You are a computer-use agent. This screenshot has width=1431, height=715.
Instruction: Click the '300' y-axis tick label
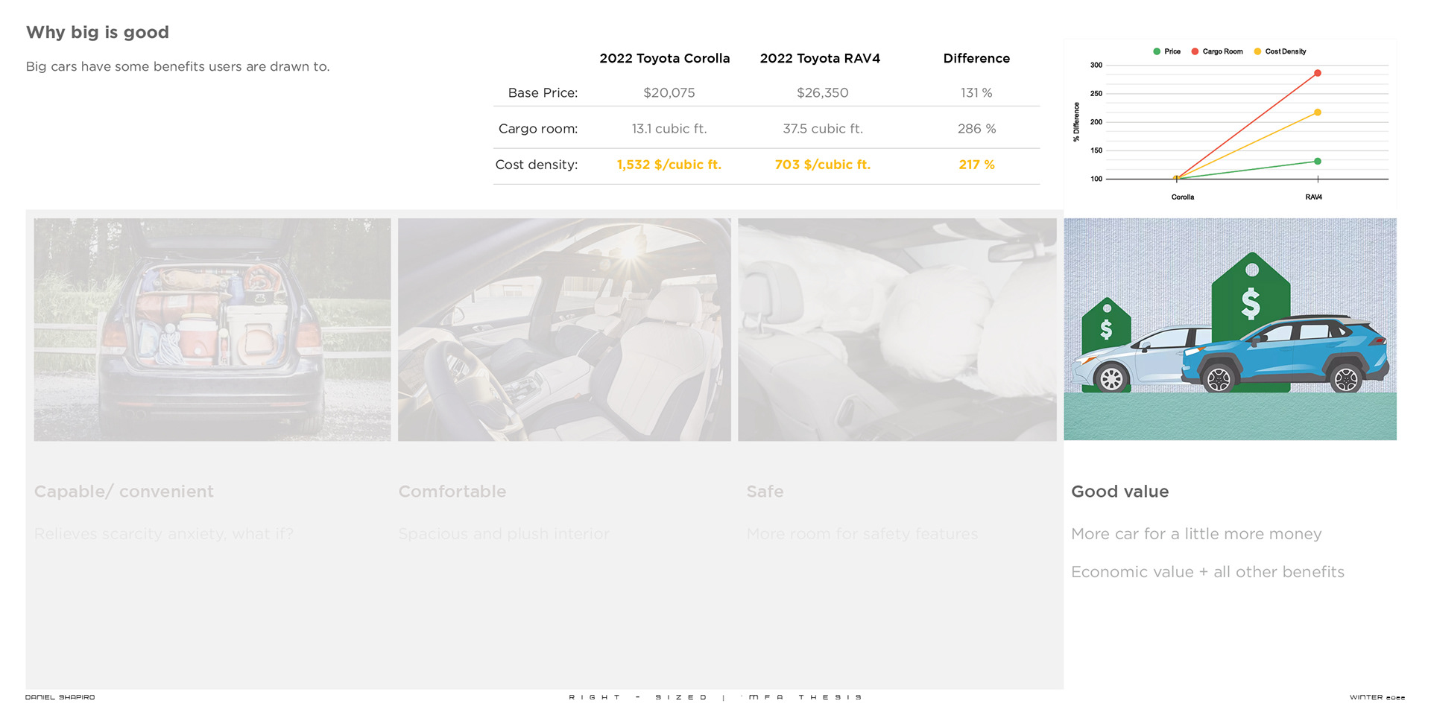(1096, 66)
